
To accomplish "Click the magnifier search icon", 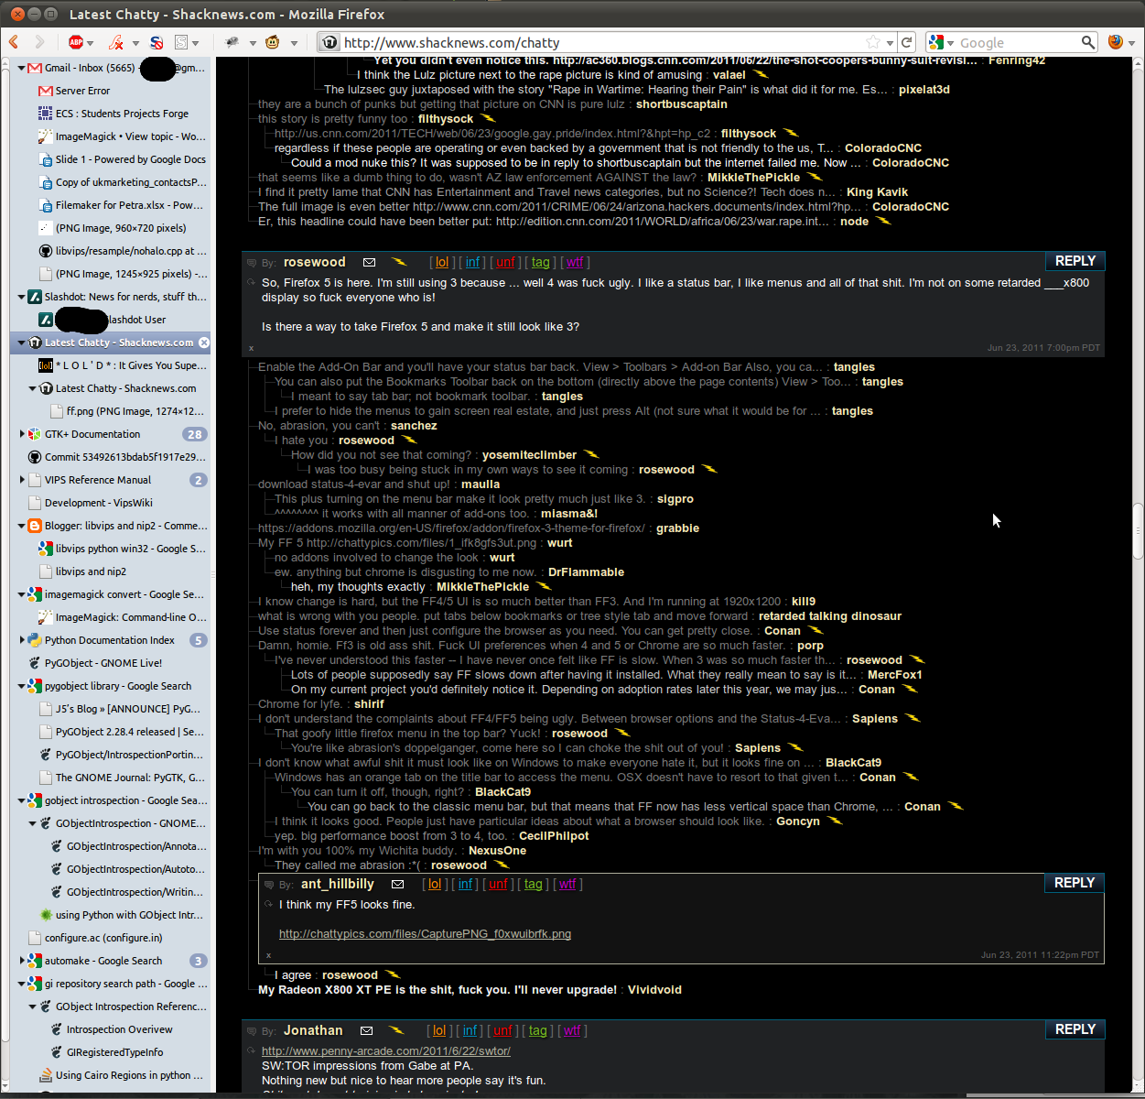I will (x=1087, y=42).
